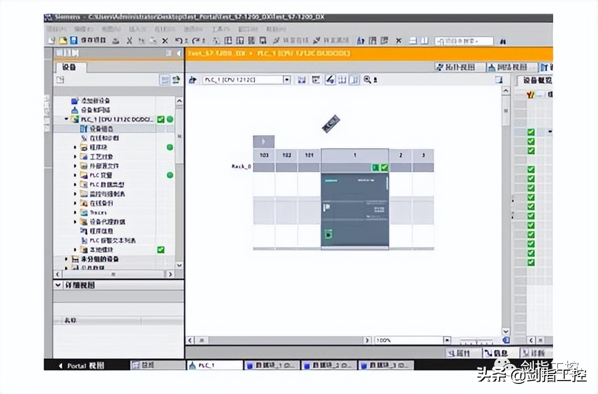Click the PLC_1 tab in bottom taskbar
Image resolution: width=598 pixels, height=394 pixels.
pyautogui.click(x=215, y=366)
